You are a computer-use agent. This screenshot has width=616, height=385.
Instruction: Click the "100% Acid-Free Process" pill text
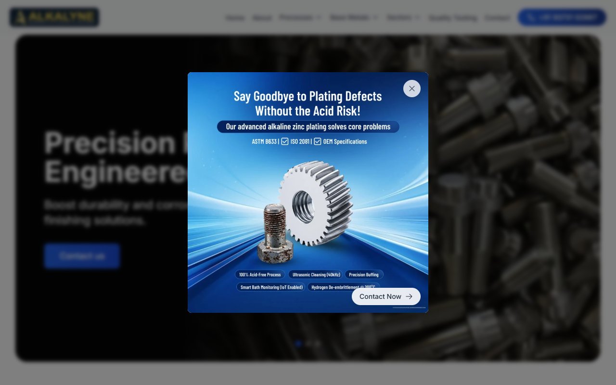pos(260,275)
